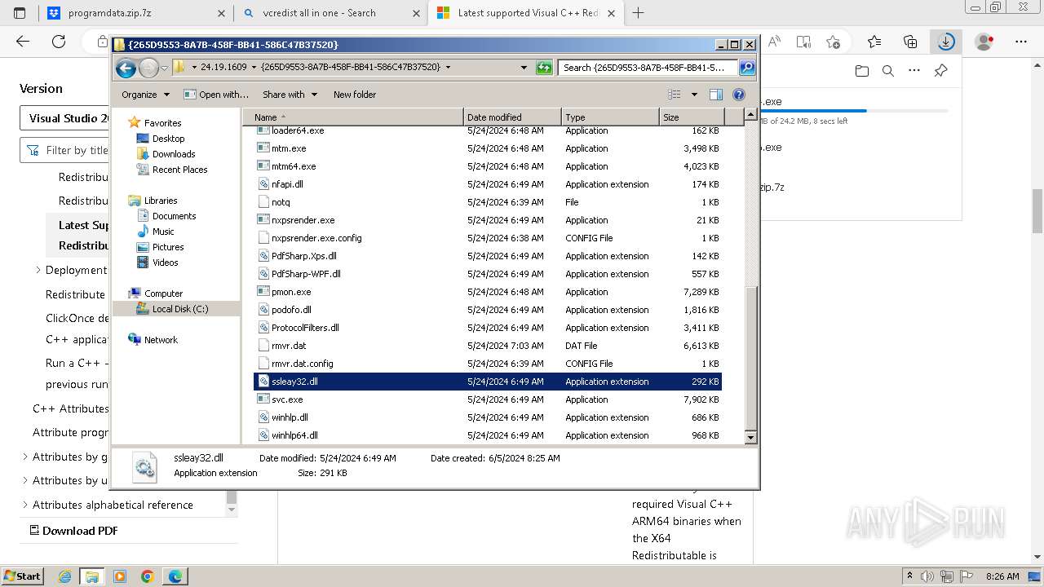This screenshot has width=1044, height=587.
Task: Select the svc.exe file icon
Action: click(263, 399)
